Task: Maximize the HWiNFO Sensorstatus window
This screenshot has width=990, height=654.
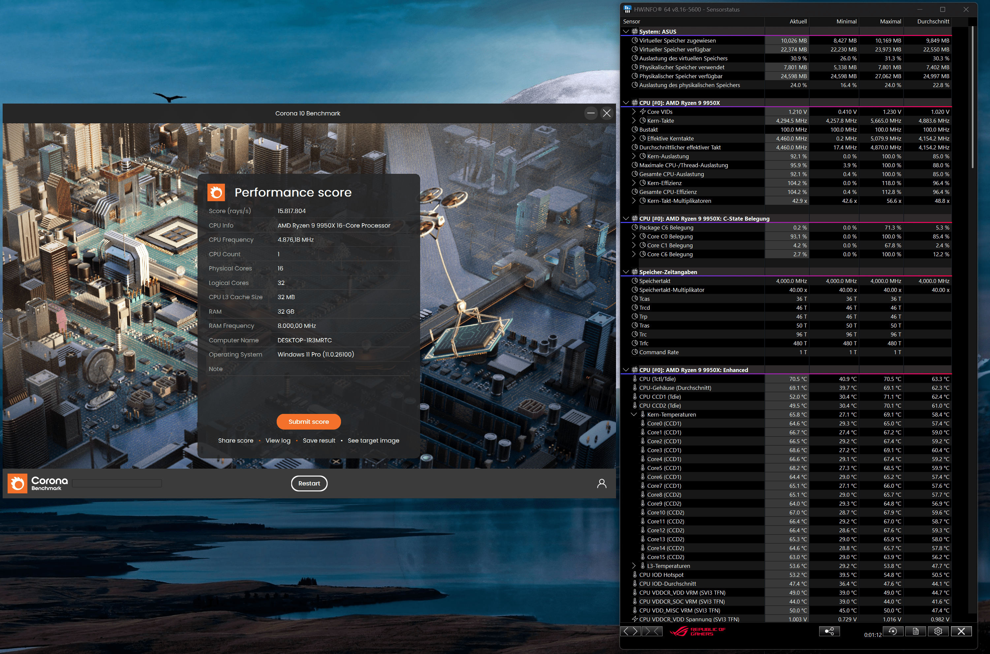Action: [943, 9]
